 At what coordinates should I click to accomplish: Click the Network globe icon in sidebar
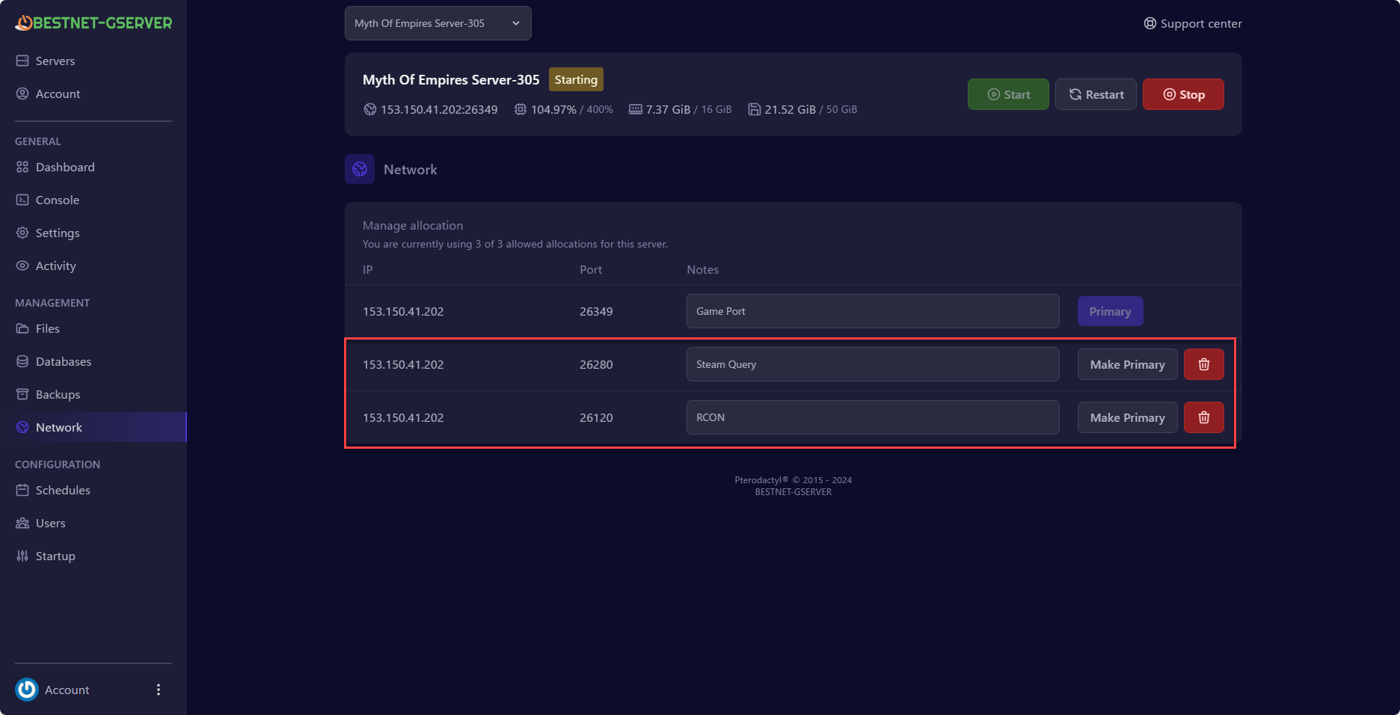coord(22,427)
